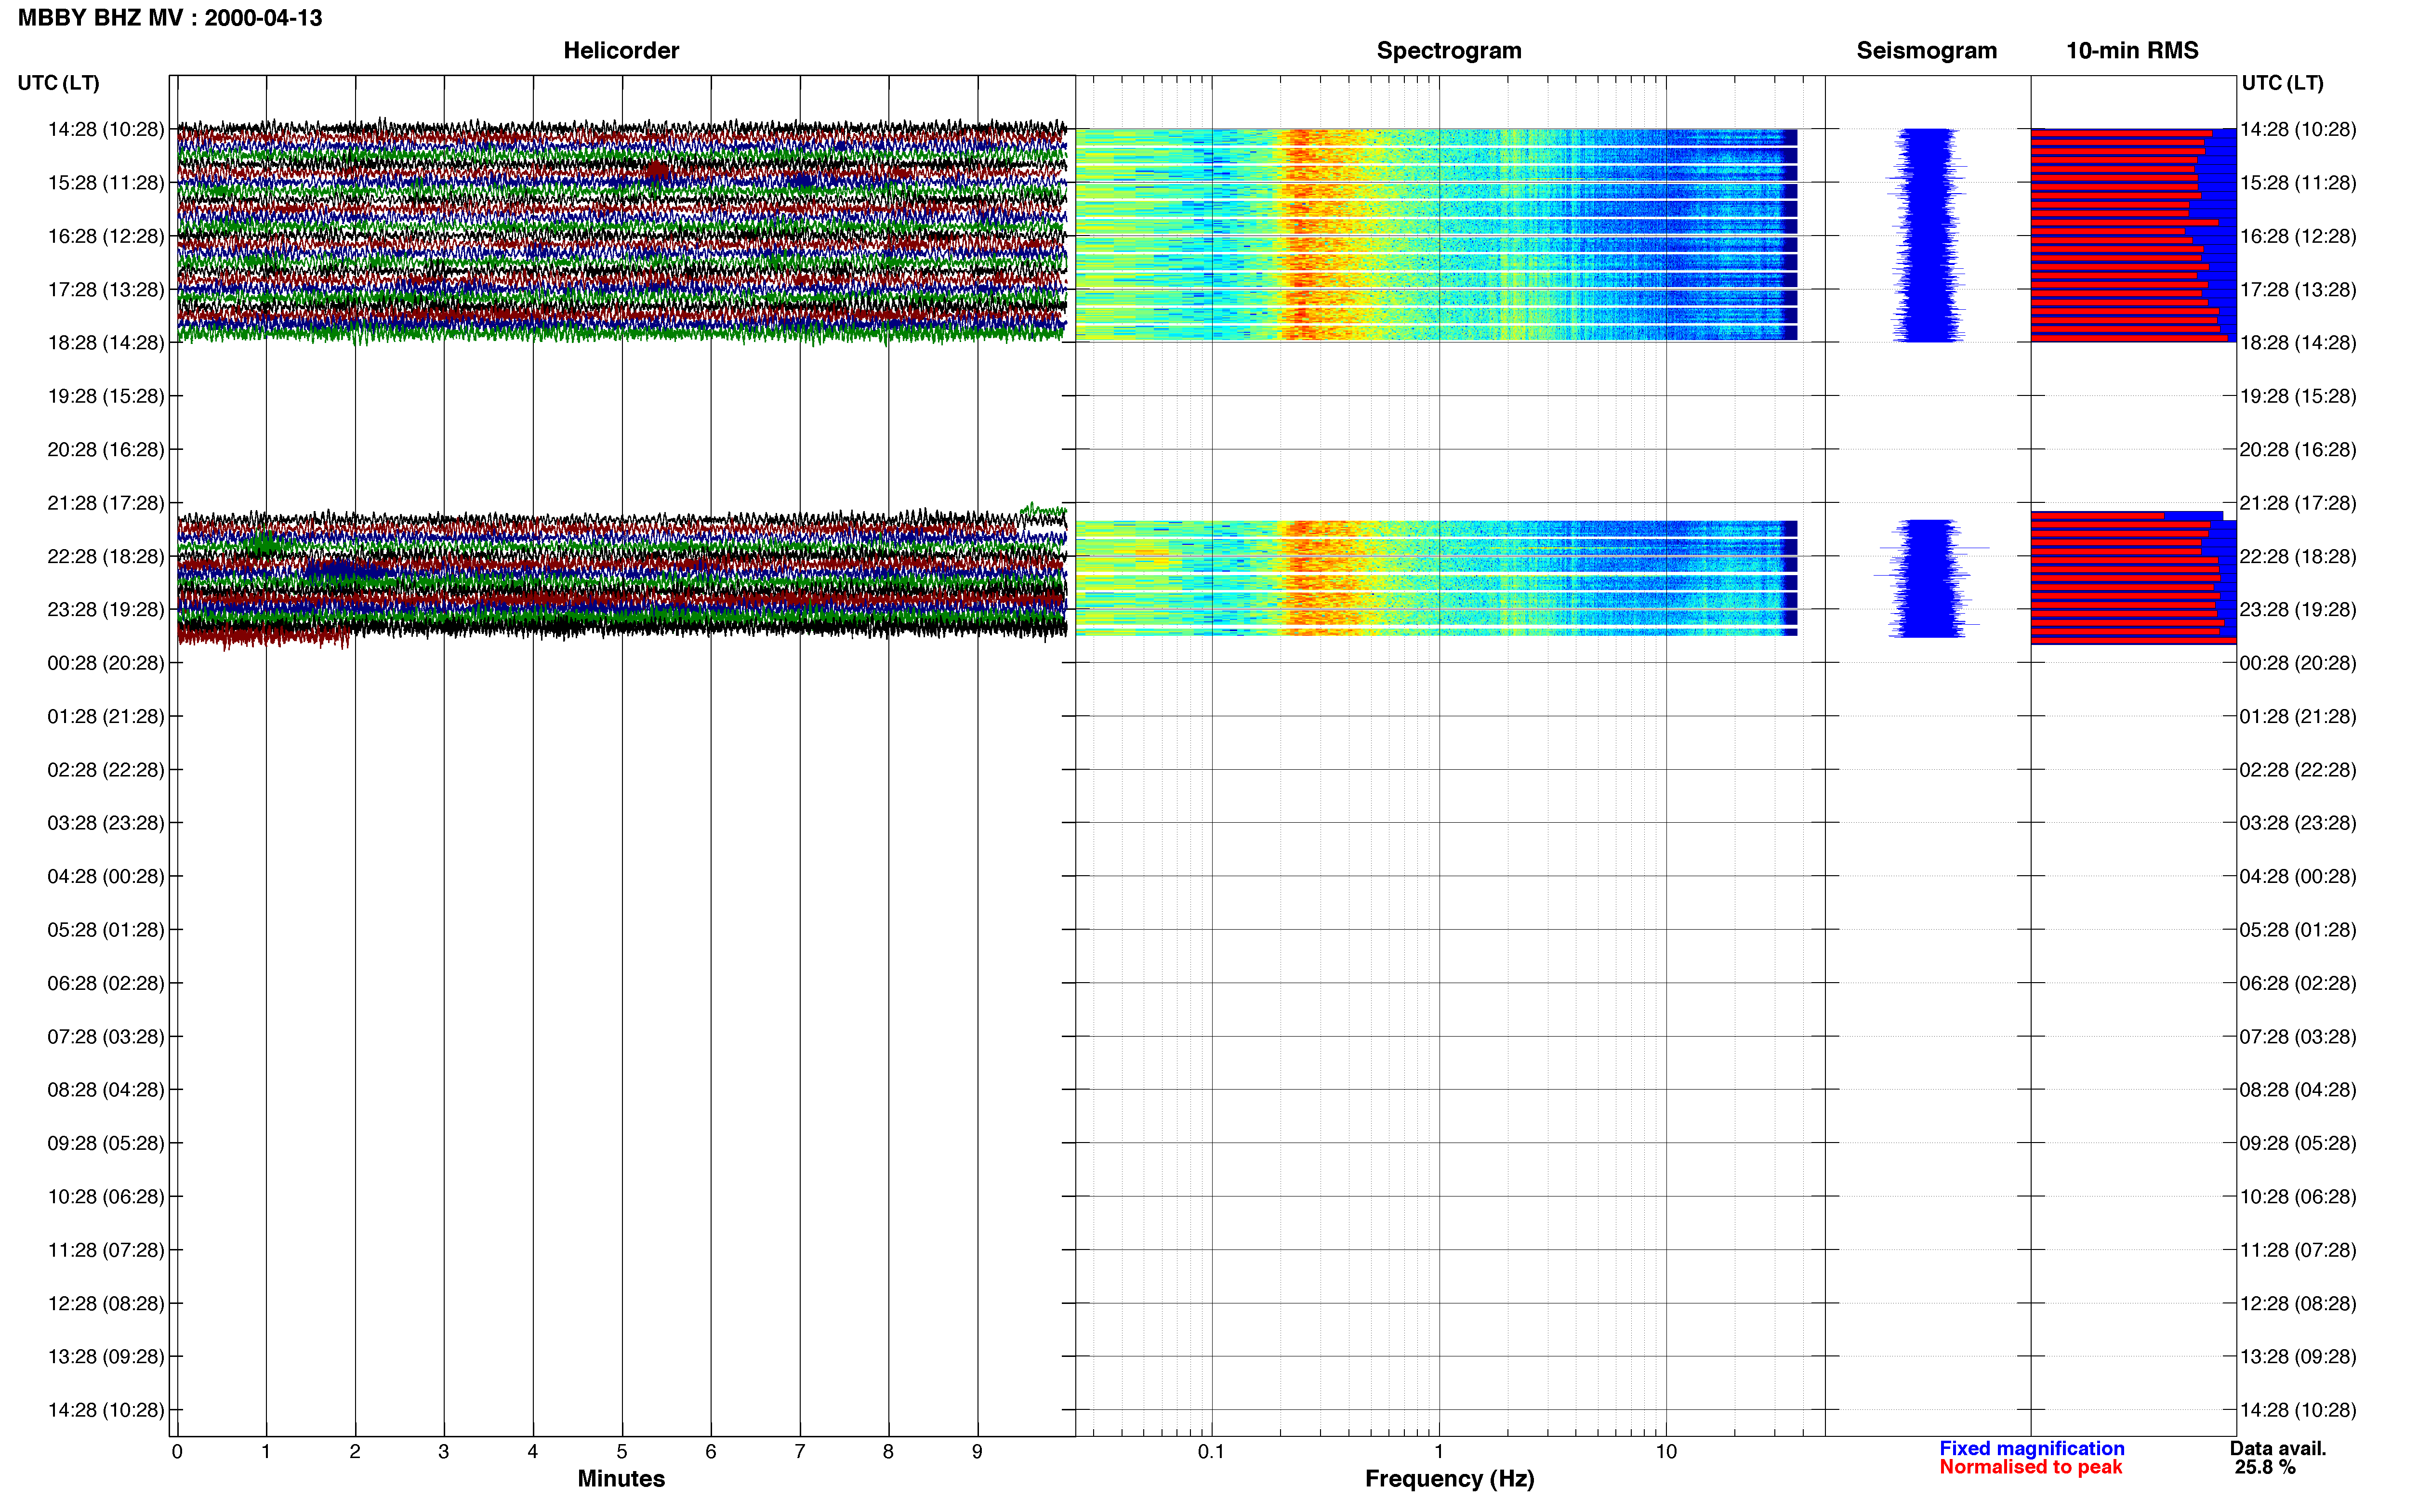Click the left '21:28 (17:28)' time label

105,503
